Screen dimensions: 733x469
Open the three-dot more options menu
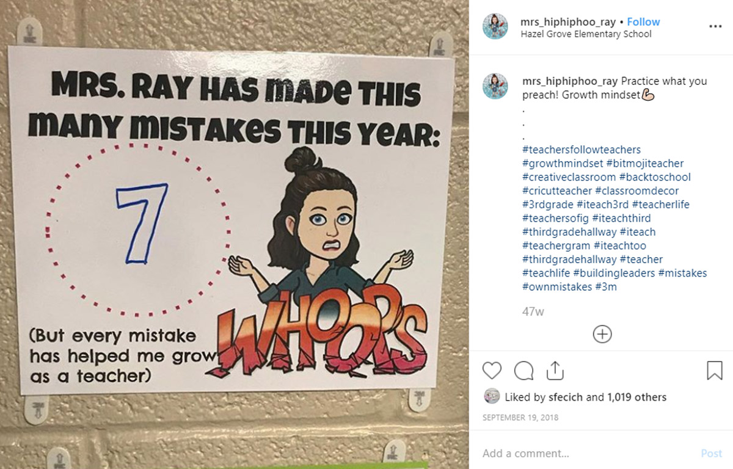click(715, 27)
